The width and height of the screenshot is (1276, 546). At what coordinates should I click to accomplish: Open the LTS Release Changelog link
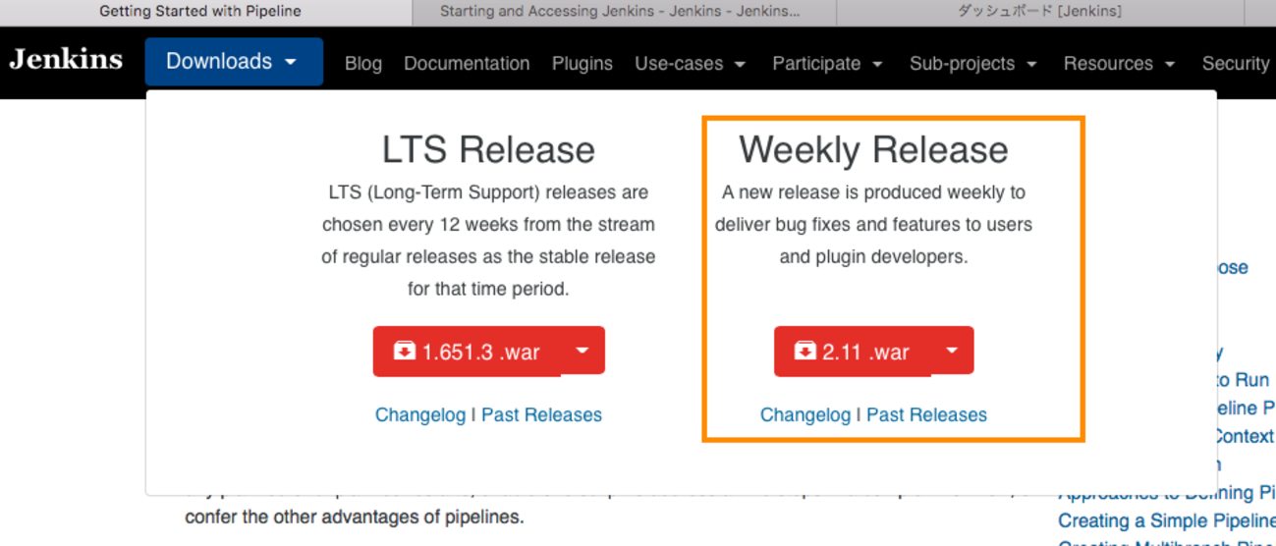(420, 415)
